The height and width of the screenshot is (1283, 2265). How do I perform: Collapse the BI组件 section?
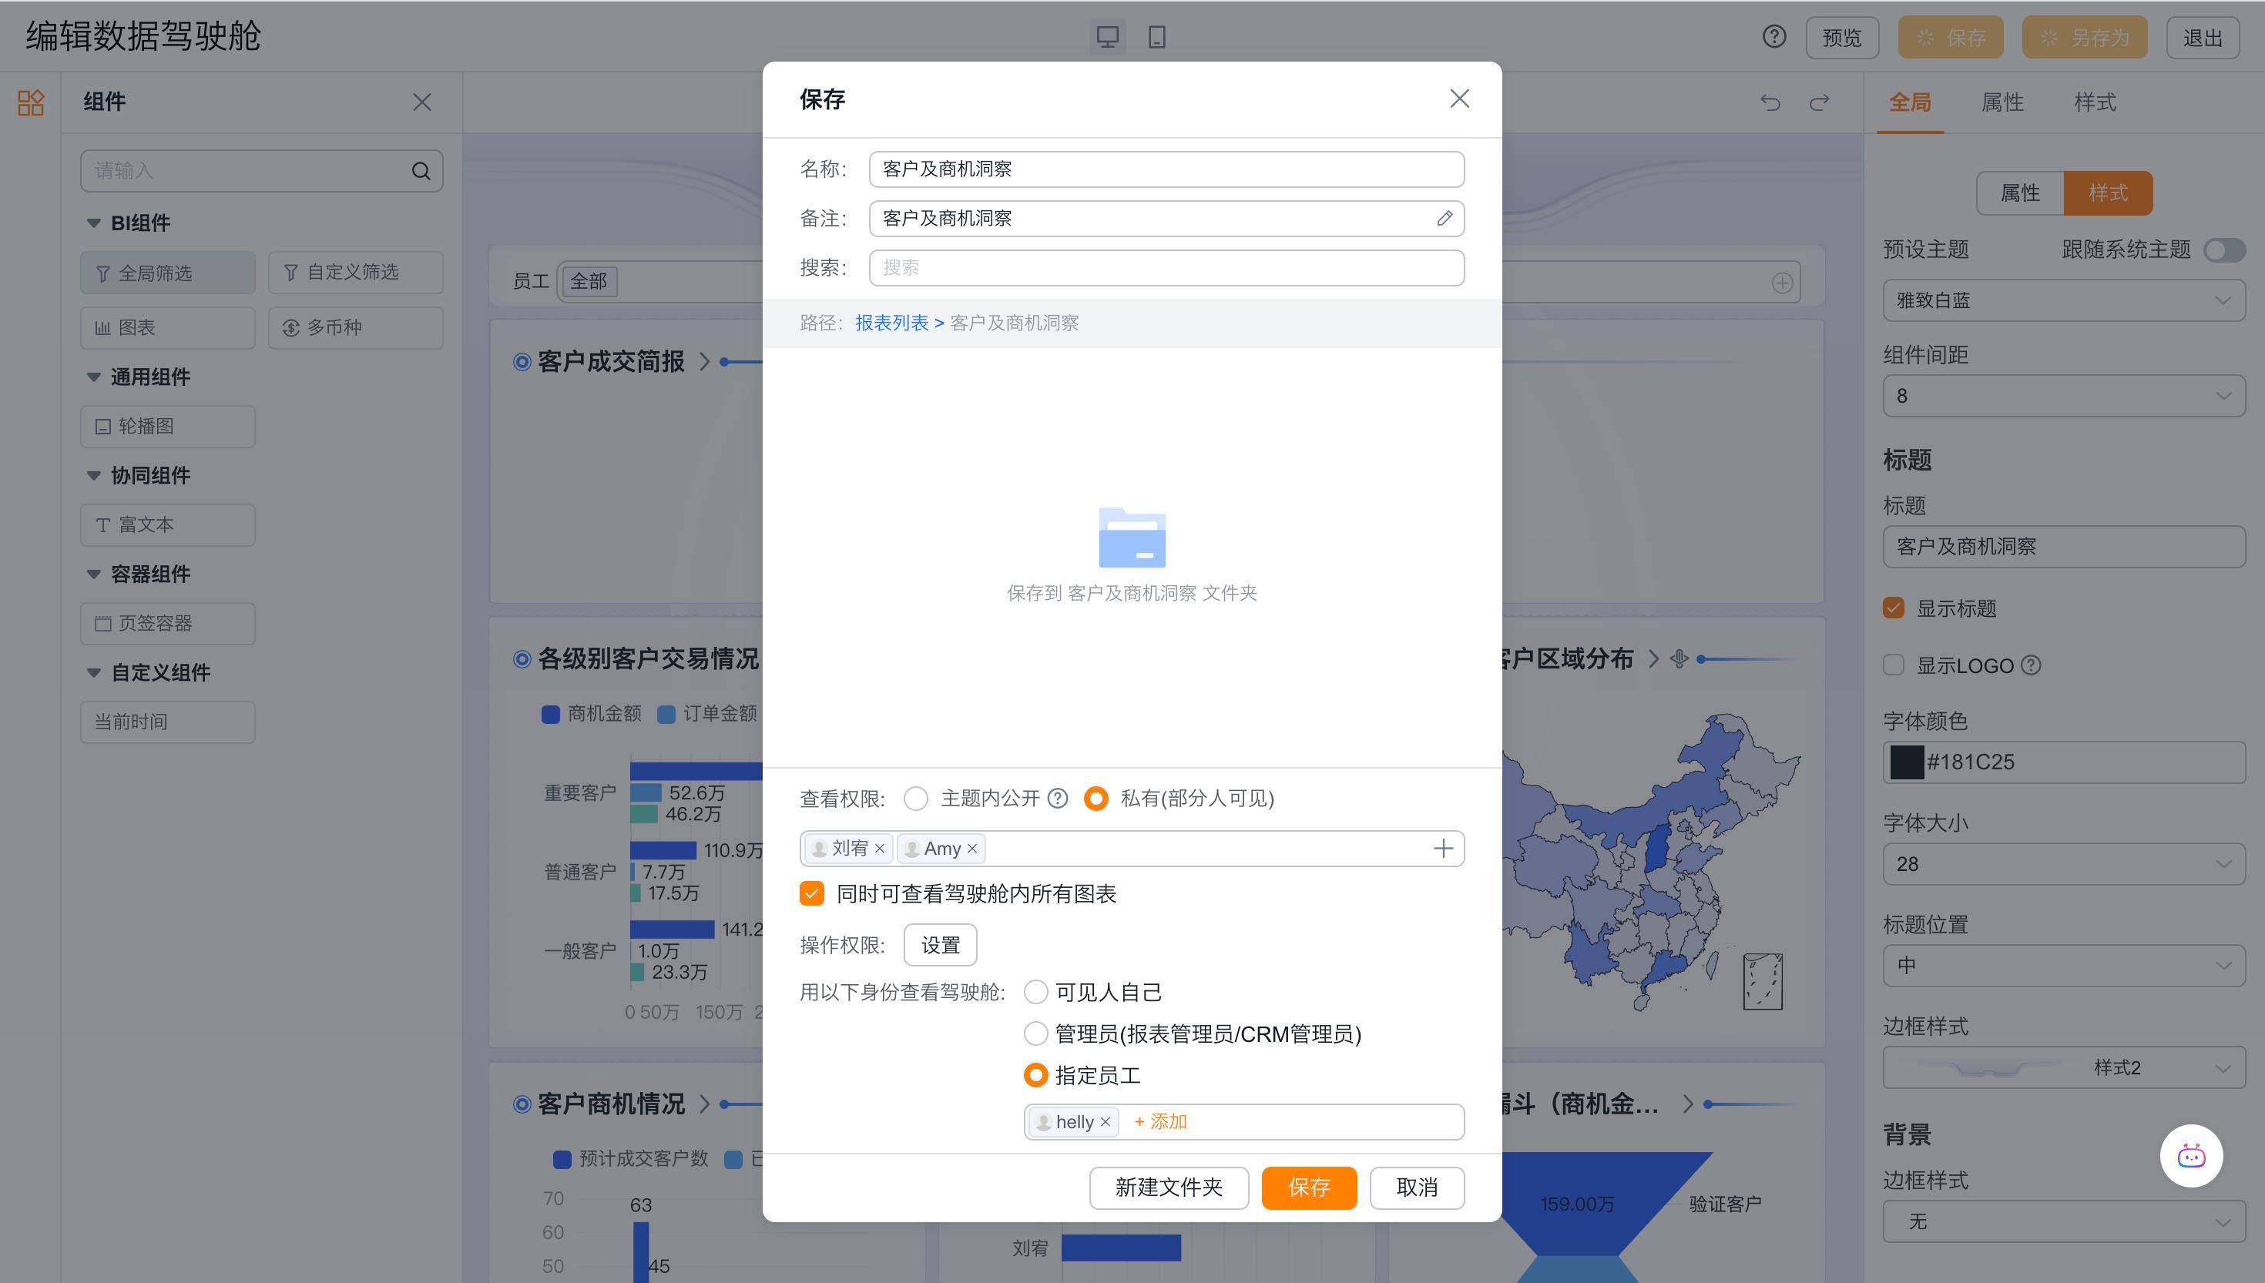(x=94, y=223)
